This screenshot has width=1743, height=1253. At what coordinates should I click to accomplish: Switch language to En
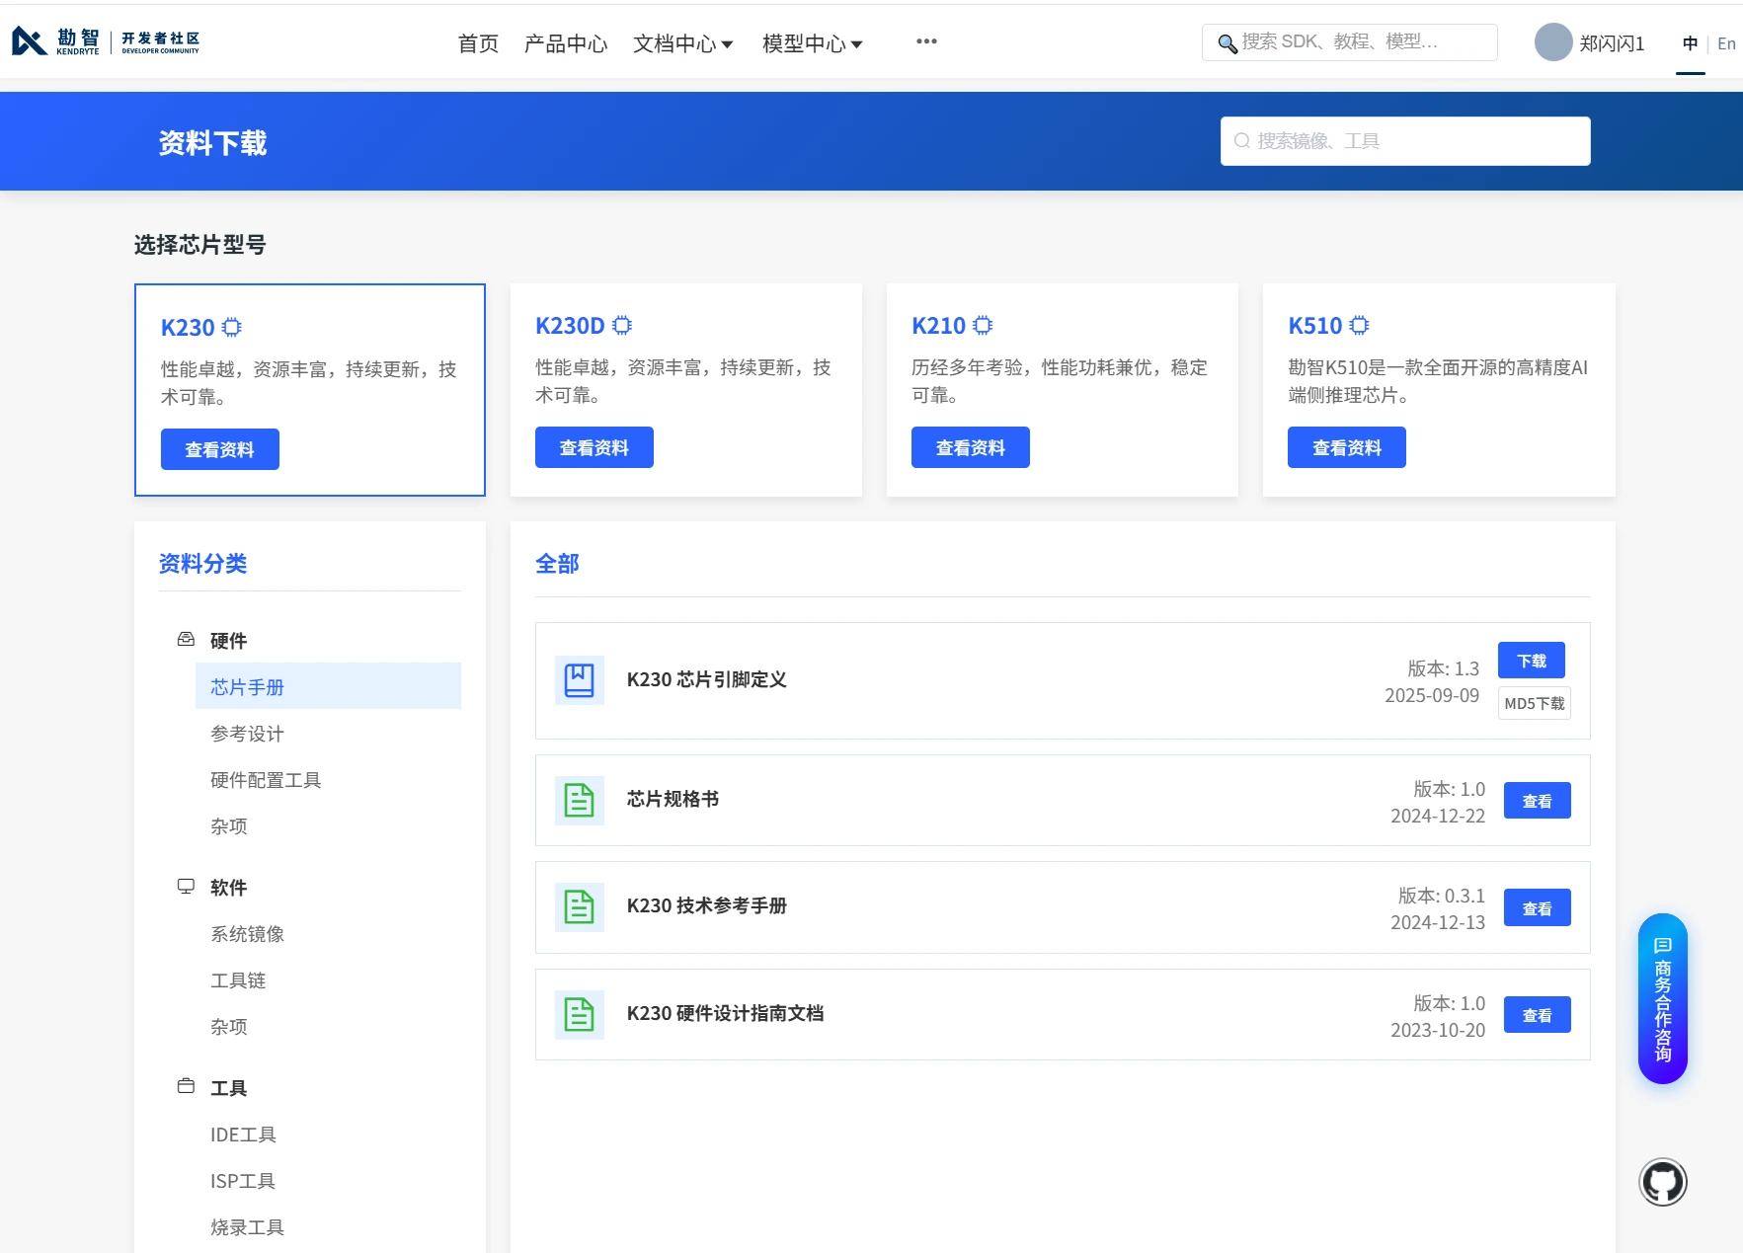point(1726,43)
